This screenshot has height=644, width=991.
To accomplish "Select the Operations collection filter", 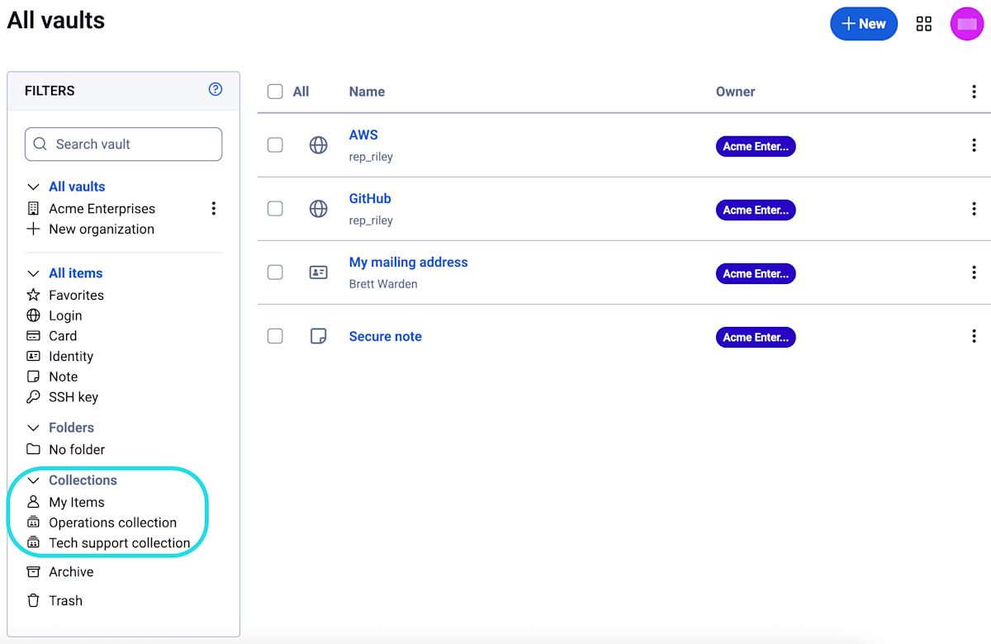I will tap(112, 523).
